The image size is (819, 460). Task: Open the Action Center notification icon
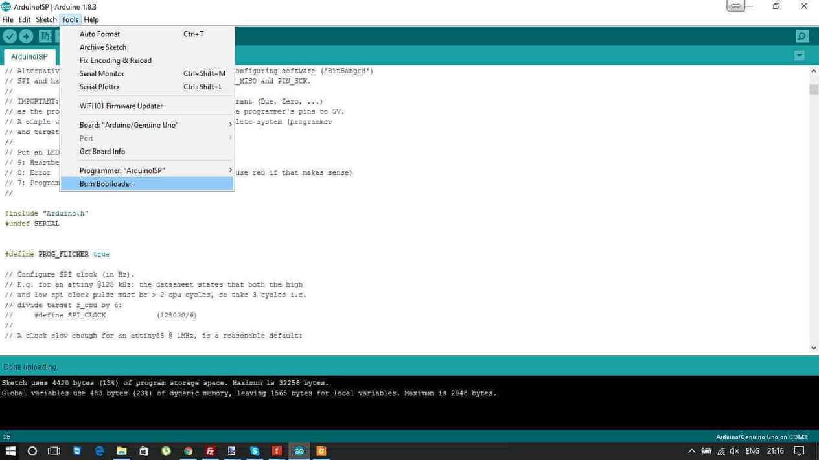click(x=800, y=451)
